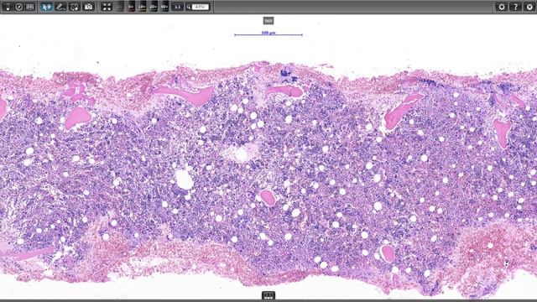
Task: Open settings with the gear icon
Action: [x=502, y=7]
